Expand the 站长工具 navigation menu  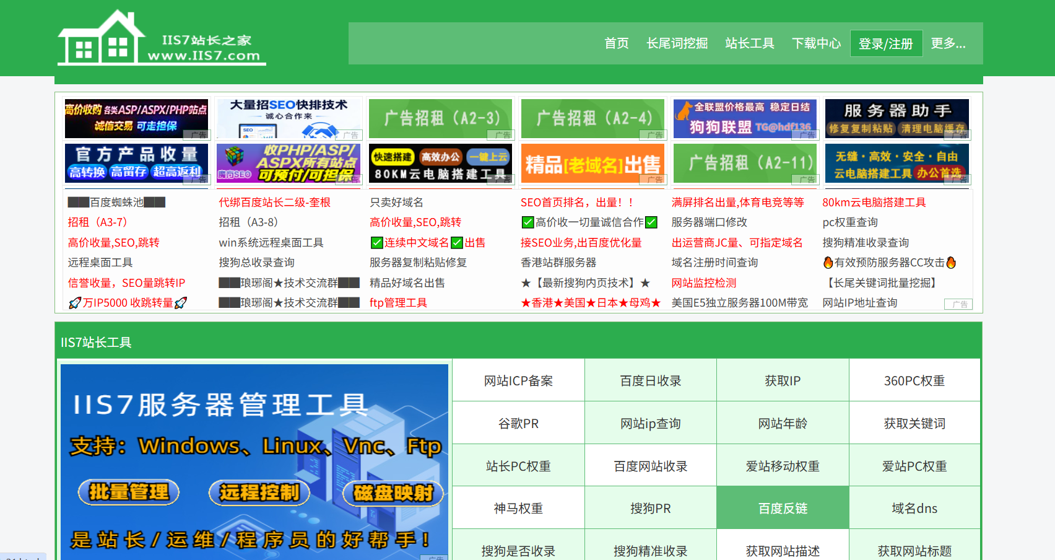[x=749, y=43]
